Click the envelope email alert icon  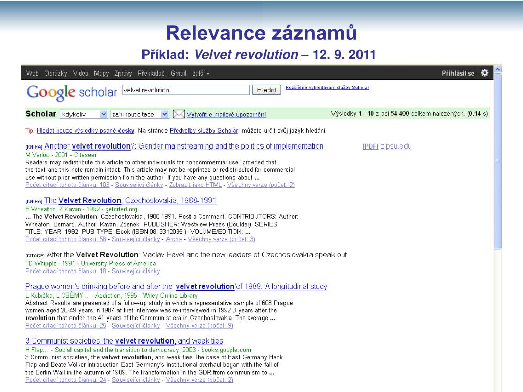coord(178,114)
